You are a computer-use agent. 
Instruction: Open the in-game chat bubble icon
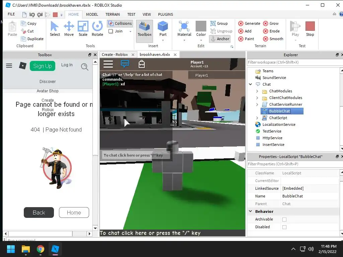tap(125, 64)
